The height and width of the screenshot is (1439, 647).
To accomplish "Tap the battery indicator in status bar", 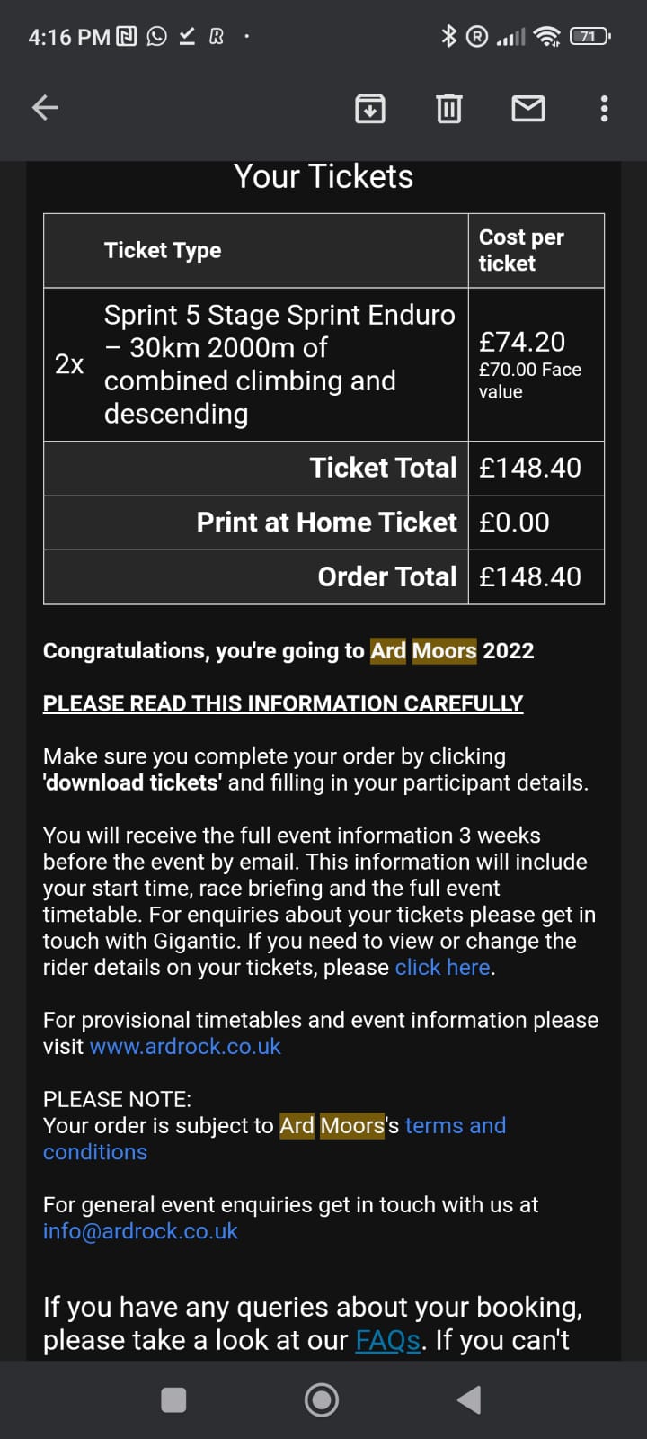I will click(589, 36).
